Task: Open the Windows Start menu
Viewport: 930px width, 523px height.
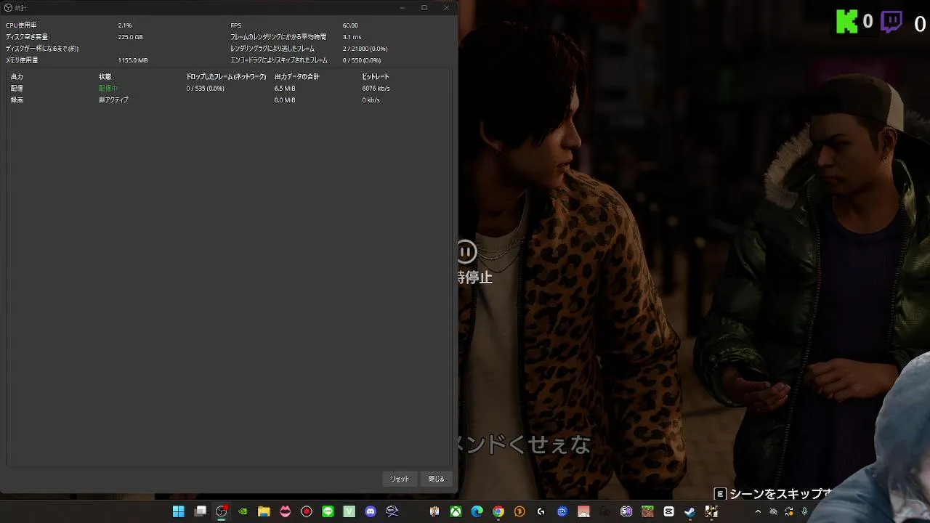Action: click(178, 511)
